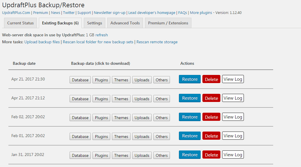Open the FAQs link
The width and height of the screenshot is (301, 167).
(183, 13)
